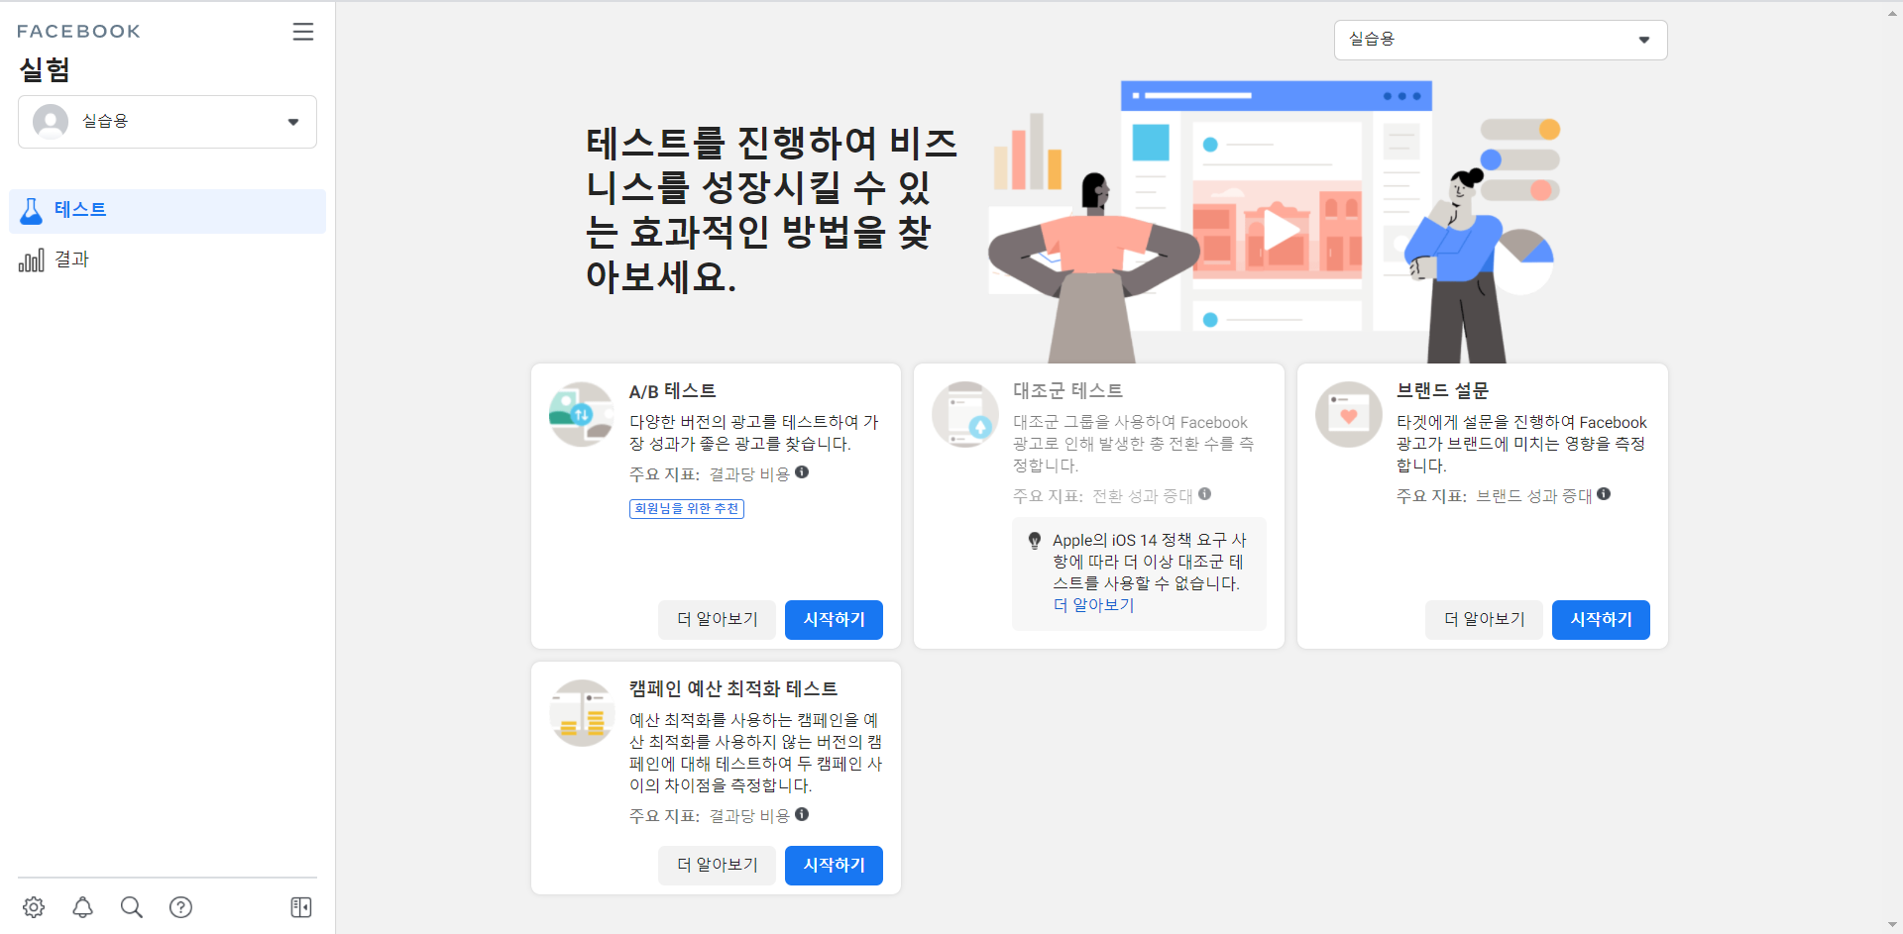Open the 실습용 account dropdown in the sidebar
Image resolution: width=1903 pixels, height=934 pixels.
pos(168,122)
